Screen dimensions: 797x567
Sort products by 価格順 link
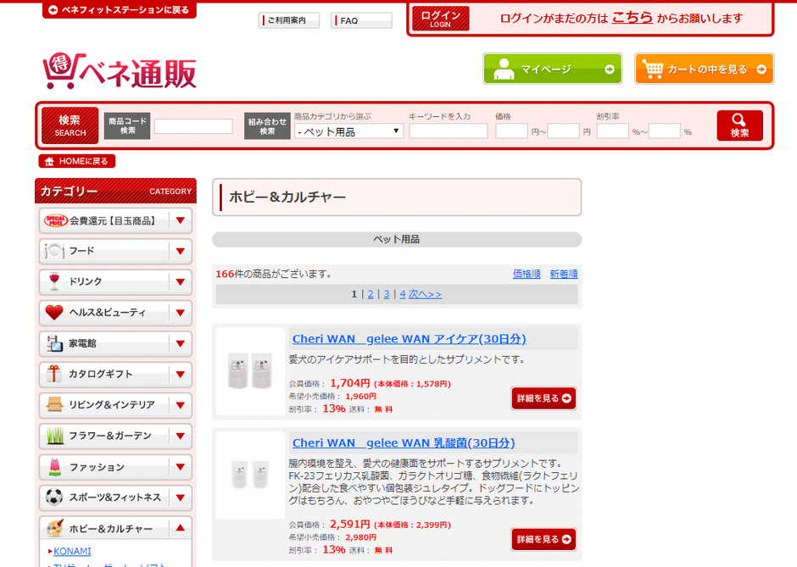pos(526,274)
